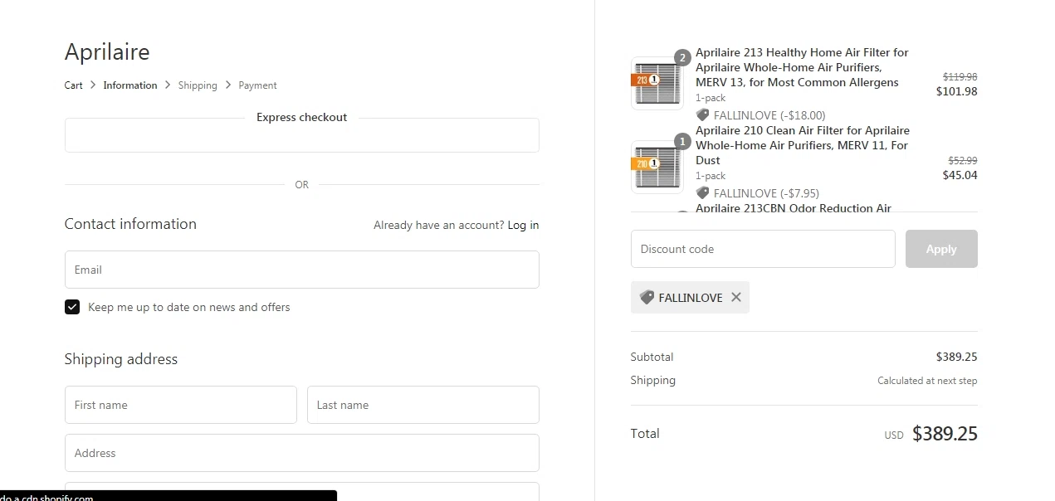Viewport: 1055px width, 501px height.
Task: Click the Calculated at next step text
Action: (927, 381)
